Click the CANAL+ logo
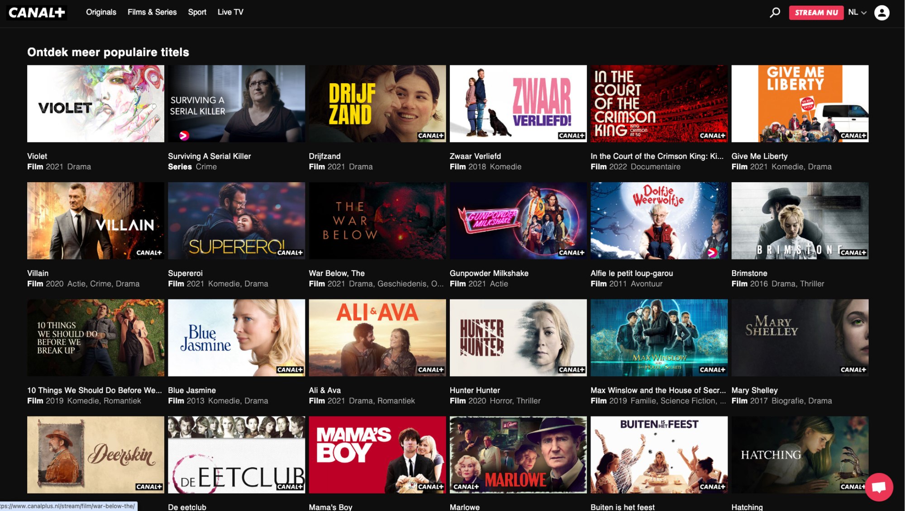This screenshot has height=511, width=905. (x=37, y=12)
